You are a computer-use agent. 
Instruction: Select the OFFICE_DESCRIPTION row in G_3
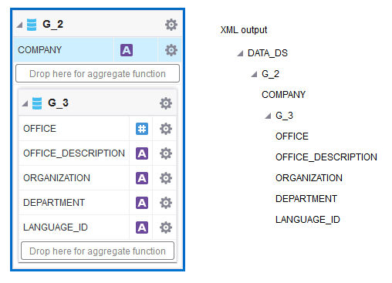point(98,153)
